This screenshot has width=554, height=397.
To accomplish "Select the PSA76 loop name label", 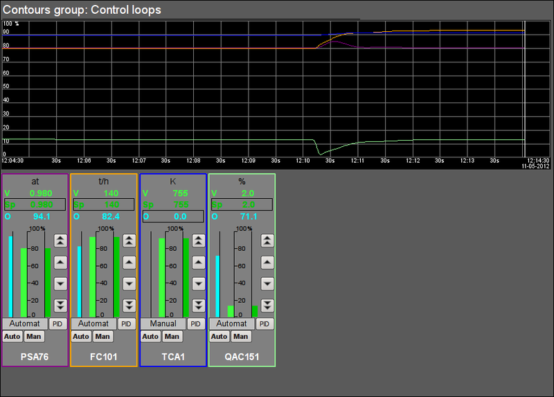I will [35, 357].
